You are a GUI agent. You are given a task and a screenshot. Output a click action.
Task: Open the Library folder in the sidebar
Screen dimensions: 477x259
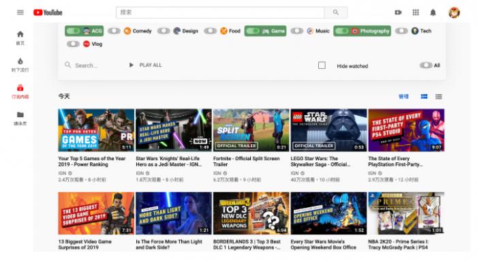[20, 119]
